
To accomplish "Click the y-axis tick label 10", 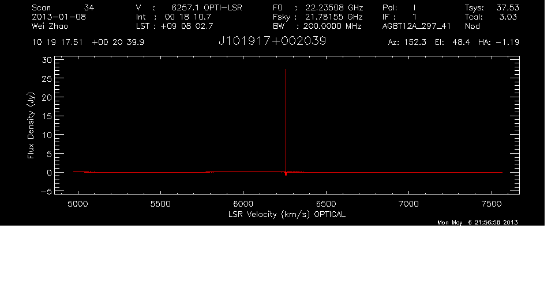I will point(47,135).
